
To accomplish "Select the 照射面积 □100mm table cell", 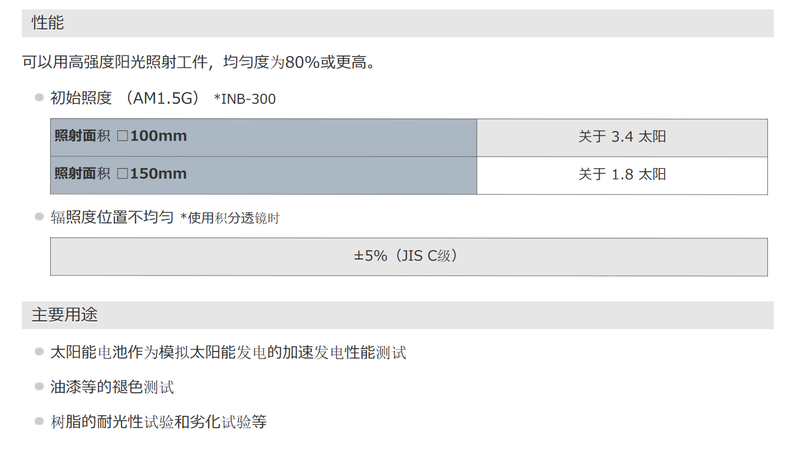I will click(x=264, y=137).
